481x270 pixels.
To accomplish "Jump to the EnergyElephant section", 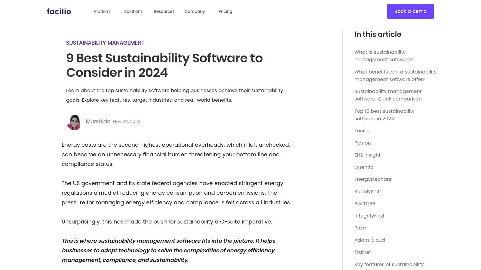I will click(x=373, y=179).
